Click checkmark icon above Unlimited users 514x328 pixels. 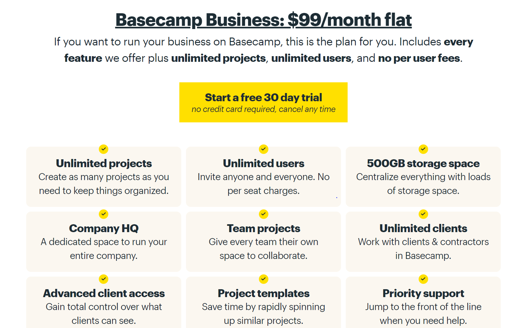coord(264,149)
